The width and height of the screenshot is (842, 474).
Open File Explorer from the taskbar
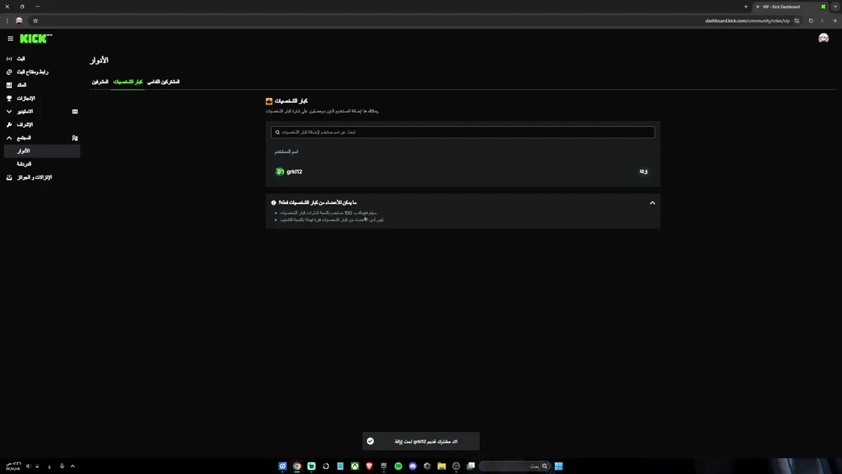tap(441, 466)
